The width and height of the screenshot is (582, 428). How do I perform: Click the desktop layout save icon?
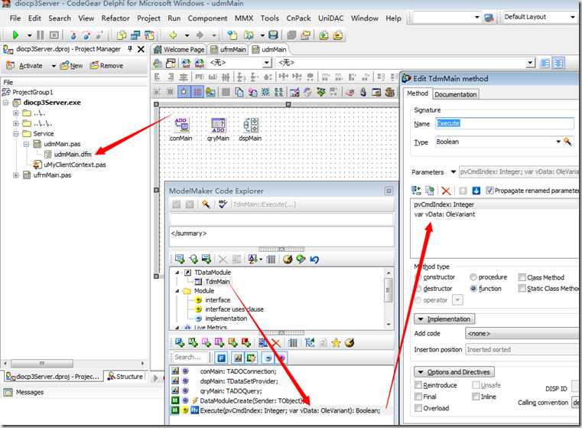[x=489, y=18]
